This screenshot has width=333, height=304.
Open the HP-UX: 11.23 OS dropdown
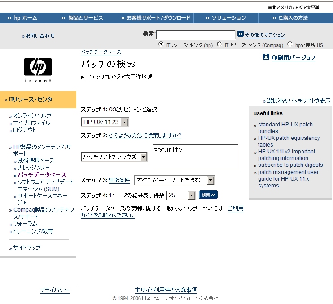[105, 122]
